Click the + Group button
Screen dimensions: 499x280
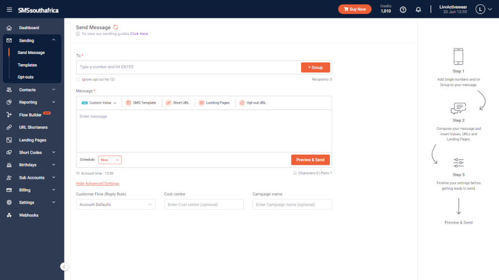pyautogui.click(x=315, y=67)
